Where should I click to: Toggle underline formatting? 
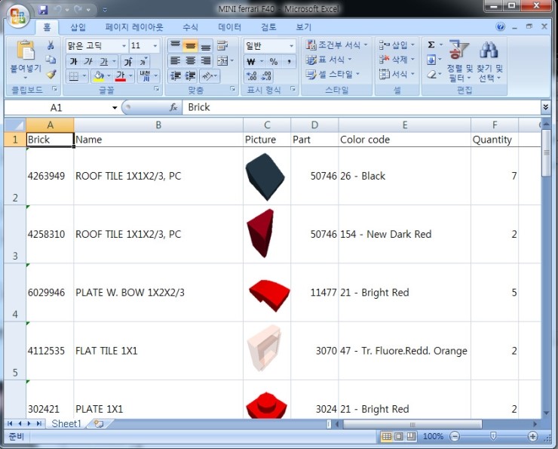coord(104,62)
